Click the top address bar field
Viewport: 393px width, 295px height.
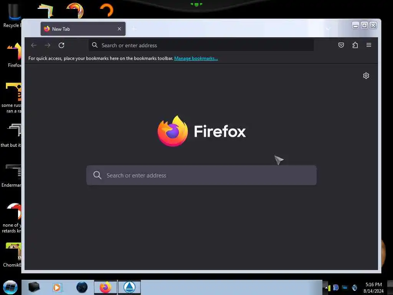pos(201,45)
